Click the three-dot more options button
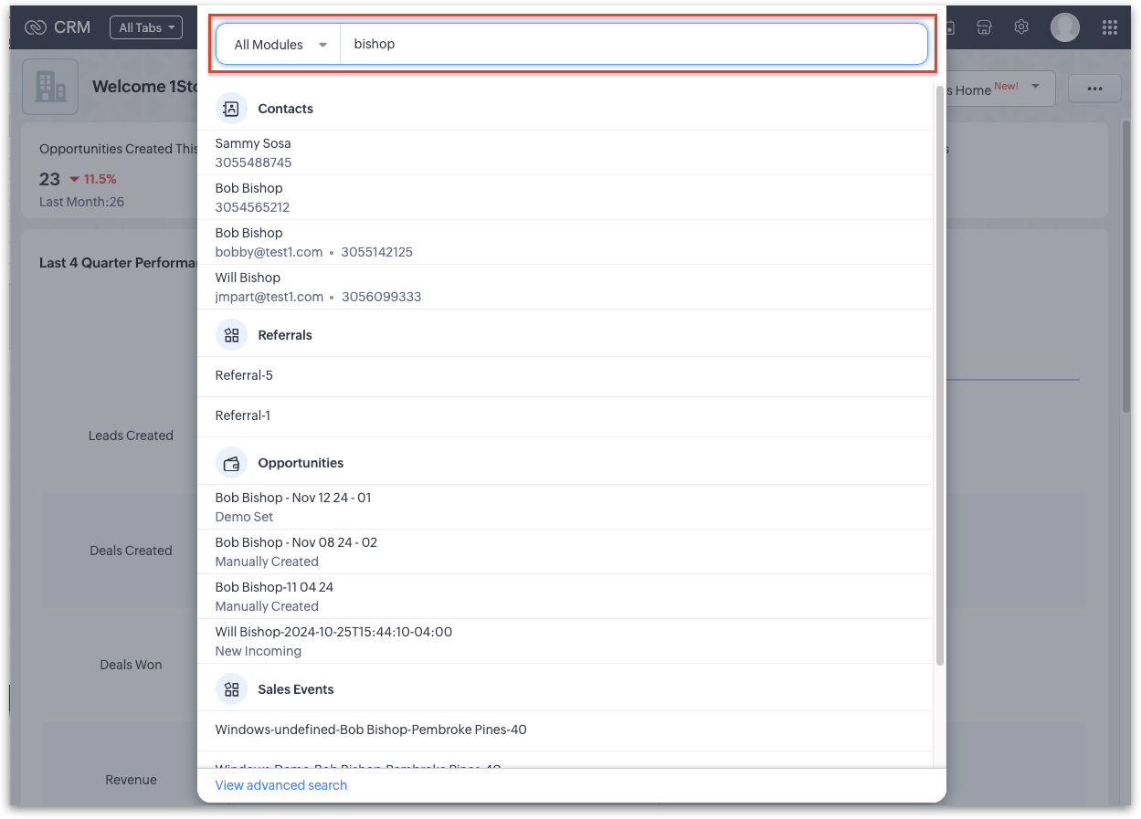 1094,89
